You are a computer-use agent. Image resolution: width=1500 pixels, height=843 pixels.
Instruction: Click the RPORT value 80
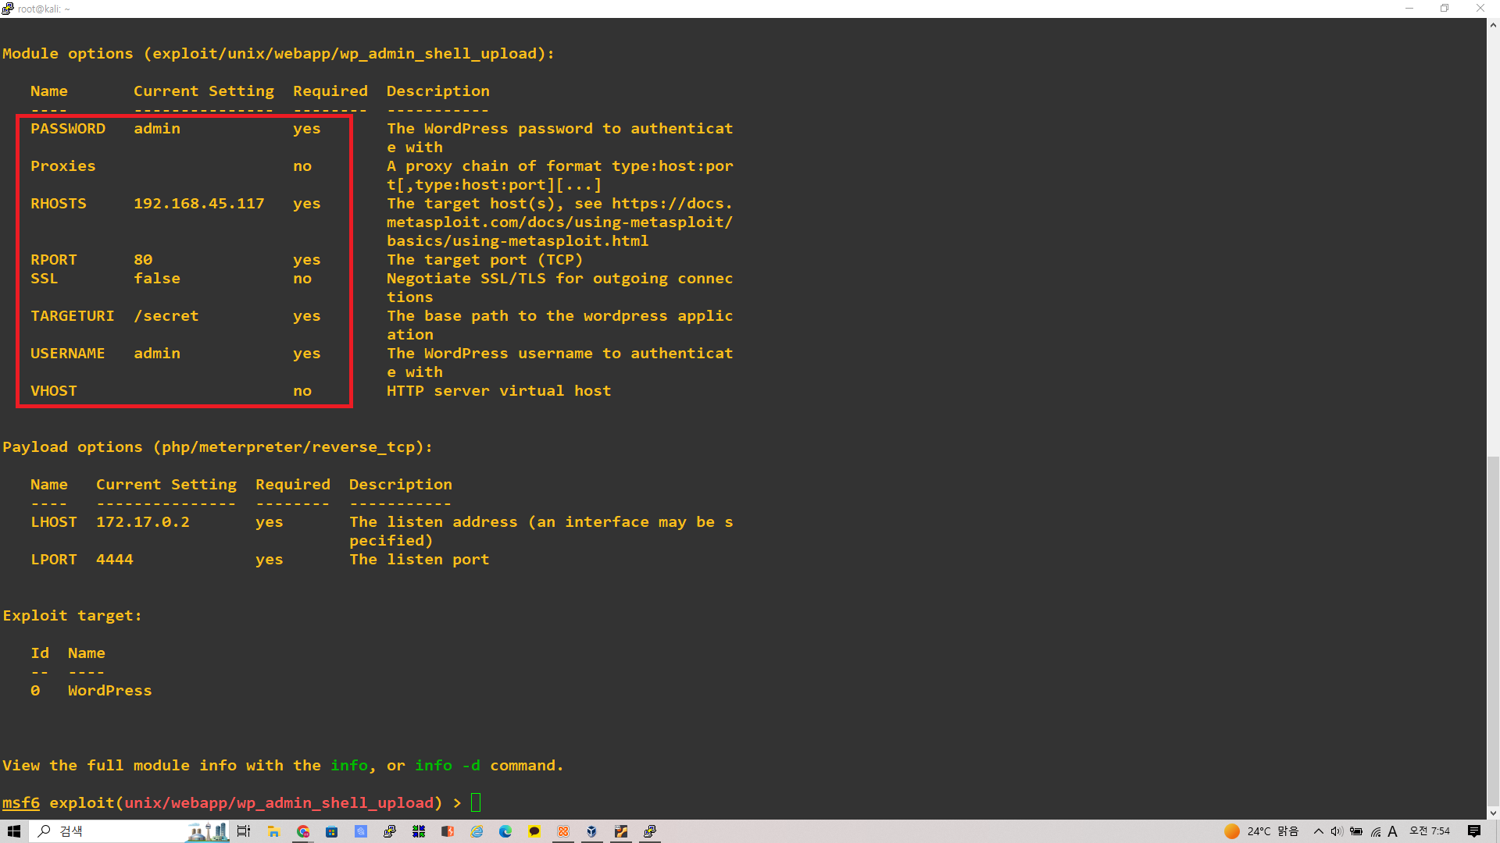[x=143, y=260]
